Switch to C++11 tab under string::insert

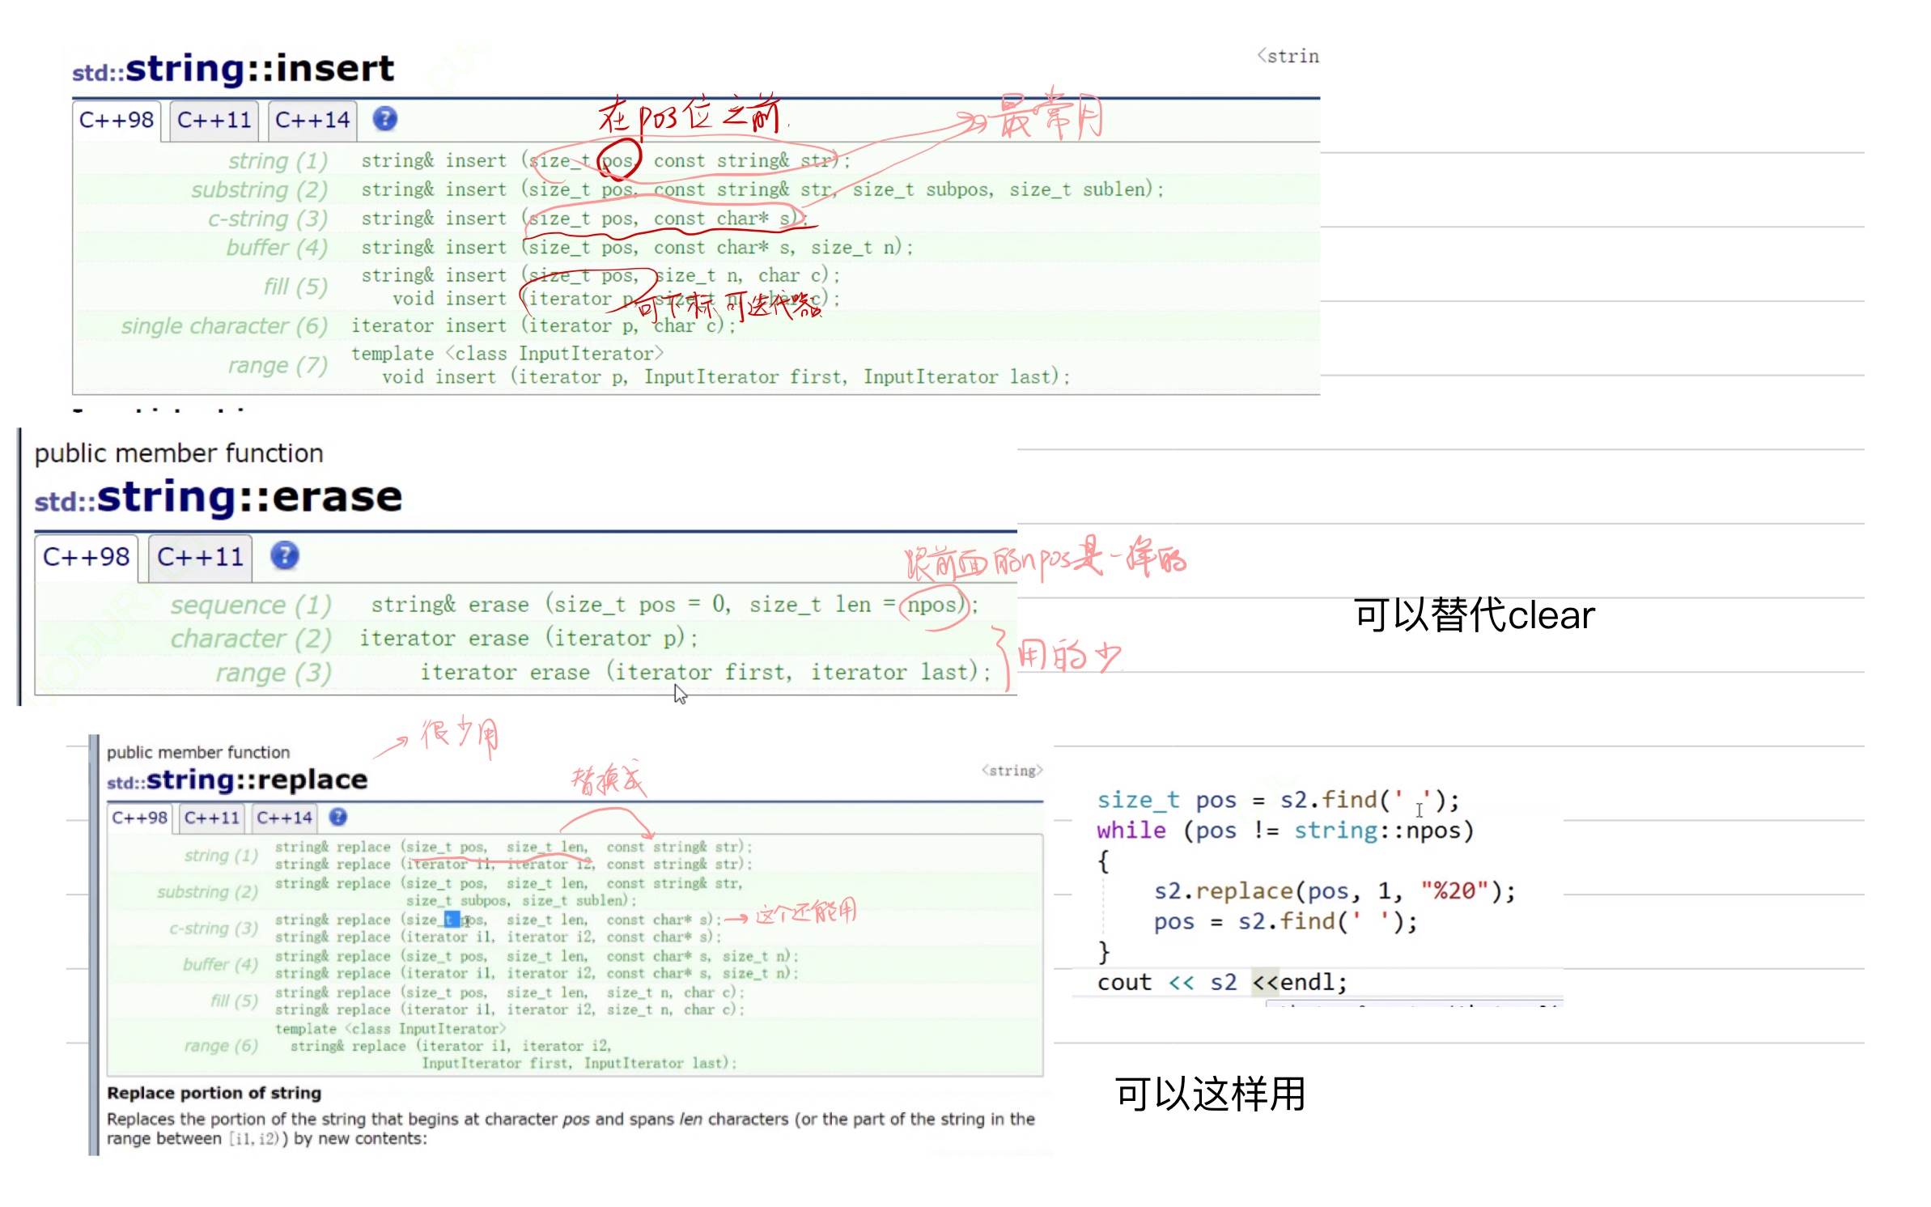click(214, 120)
